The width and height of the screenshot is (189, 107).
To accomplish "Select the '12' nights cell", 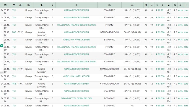I will (151, 84).
